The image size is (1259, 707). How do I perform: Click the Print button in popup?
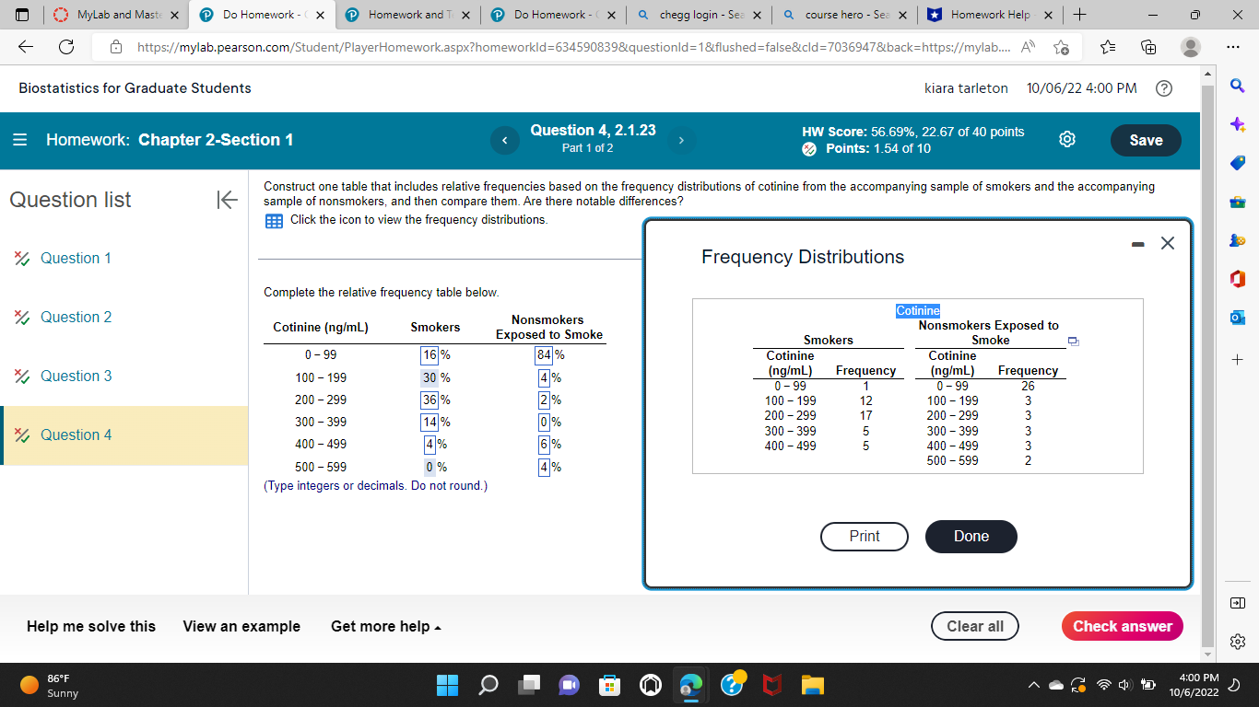[x=865, y=536]
